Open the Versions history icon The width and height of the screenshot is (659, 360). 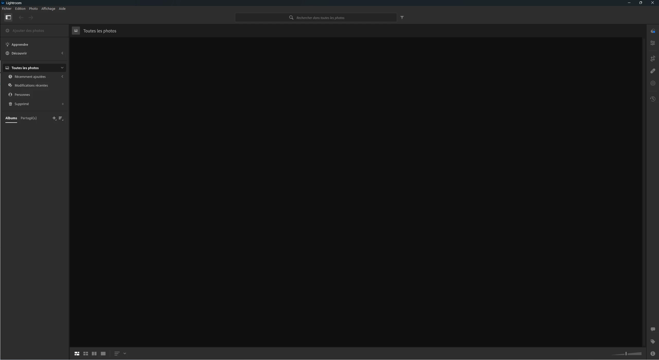[653, 99]
